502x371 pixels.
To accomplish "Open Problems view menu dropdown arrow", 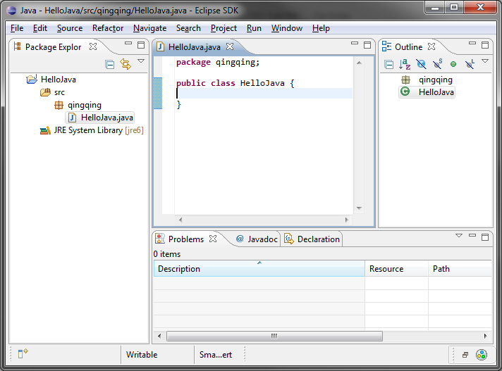I will point(459,236).
